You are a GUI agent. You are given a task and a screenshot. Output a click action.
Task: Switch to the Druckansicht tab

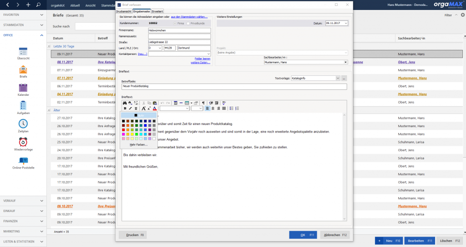tap(124, 11)
